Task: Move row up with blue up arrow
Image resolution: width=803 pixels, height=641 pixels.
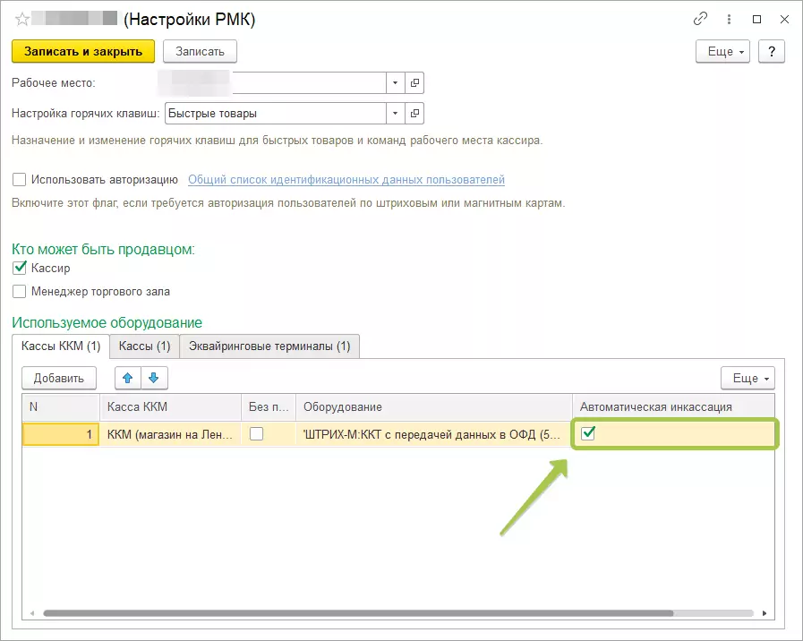Action: pyautogui.click(x=127, y=378)
